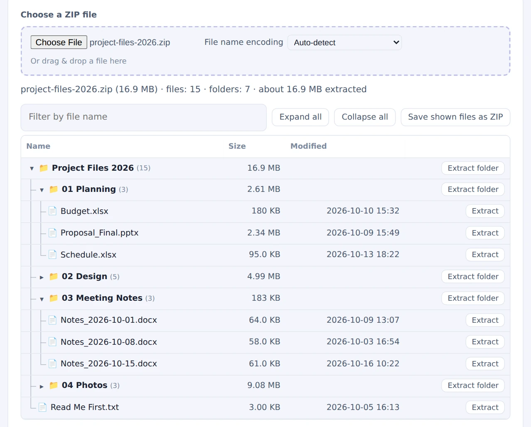Click the Project Files 2026 folder icon
This screenshot has width=531, height=427.
(x=44, y=168)
